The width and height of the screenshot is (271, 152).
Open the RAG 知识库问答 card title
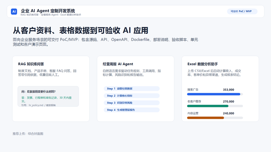click(x=31, y=64)
